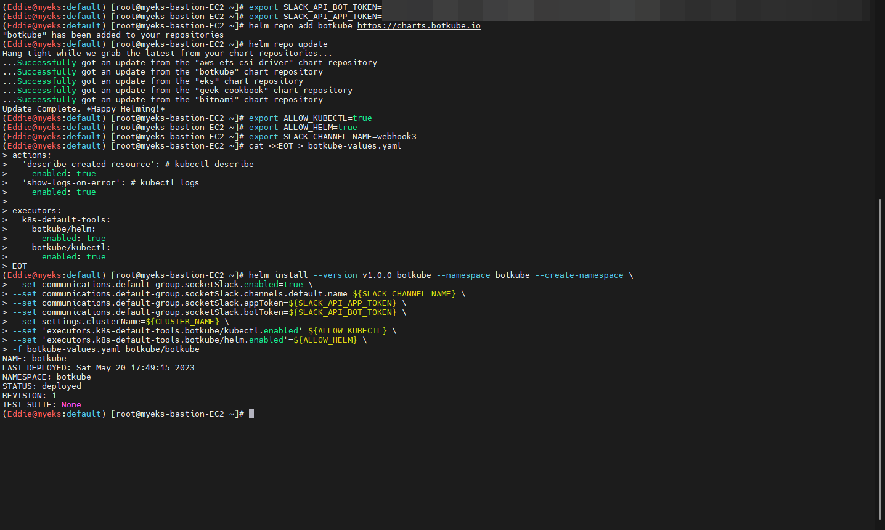Click "Hang tight while we grab" line
This screenshot has height=530, width=885.
[168, 54]
